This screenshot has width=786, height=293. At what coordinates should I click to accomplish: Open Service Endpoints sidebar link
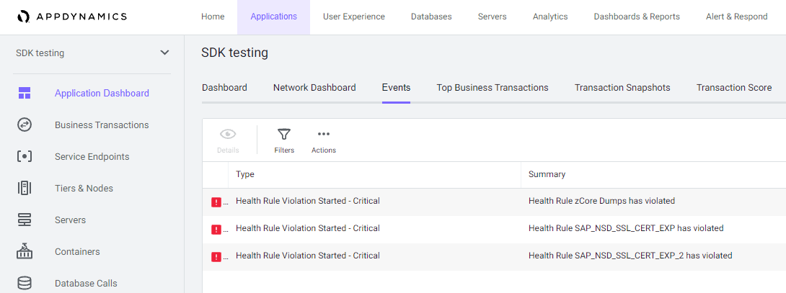(x=92, y=156)
